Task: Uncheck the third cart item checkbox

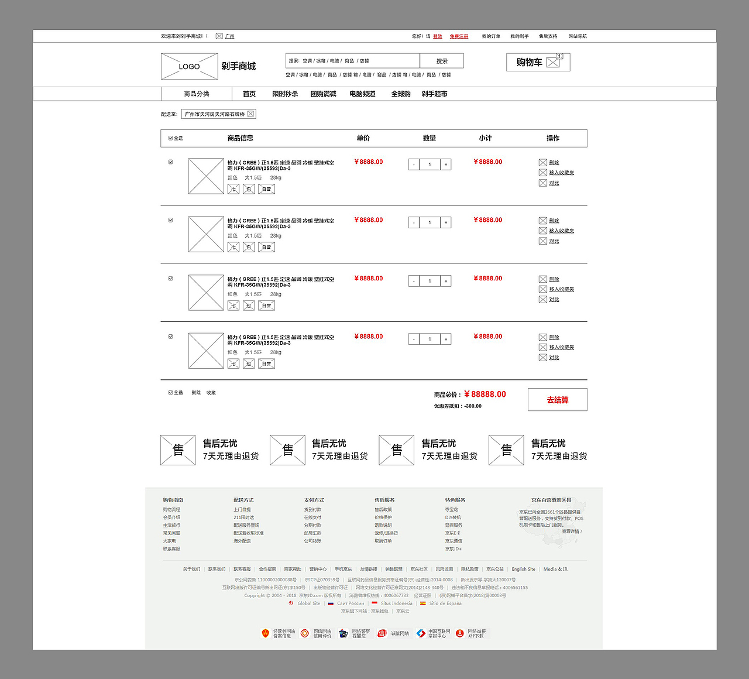Action: tap(171, 279)
